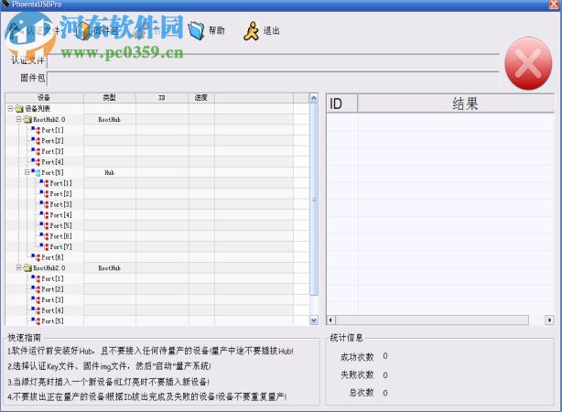Click the 认证文件 key file toolbar icon
562x412 pixels.
click(x=16, y=31)
